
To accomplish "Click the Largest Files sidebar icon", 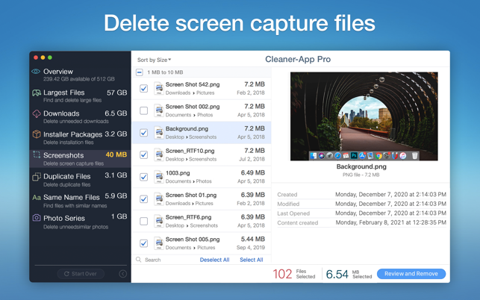I will point(37,93).
